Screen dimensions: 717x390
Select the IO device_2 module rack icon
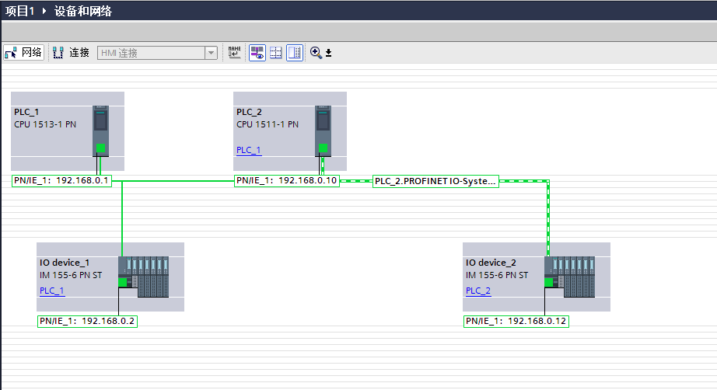(569, 277)
